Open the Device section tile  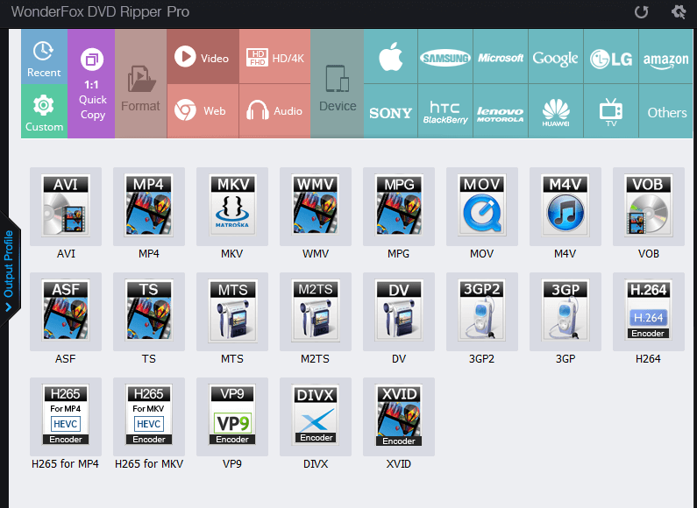(337, 84)
